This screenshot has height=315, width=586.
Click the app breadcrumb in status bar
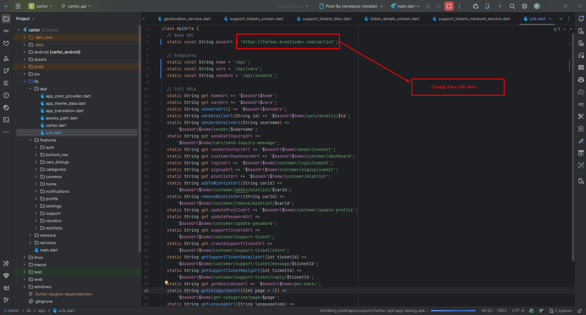click(x=42, y=310)
